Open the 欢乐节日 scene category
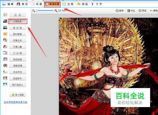158x115 pixels. [x=17, y=72]
